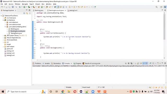Click the Windows taskbar search box
The image size is (167, 94).
pos(27,92)
